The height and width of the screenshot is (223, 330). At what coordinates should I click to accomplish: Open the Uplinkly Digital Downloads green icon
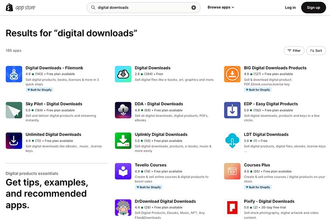pyautogui.click(x=123, y=141)
